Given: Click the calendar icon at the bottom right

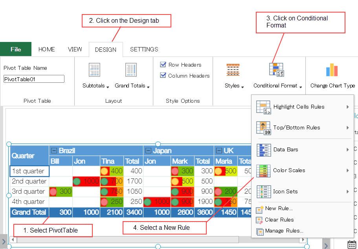Looking at the screenshot, I should [352, 244].
